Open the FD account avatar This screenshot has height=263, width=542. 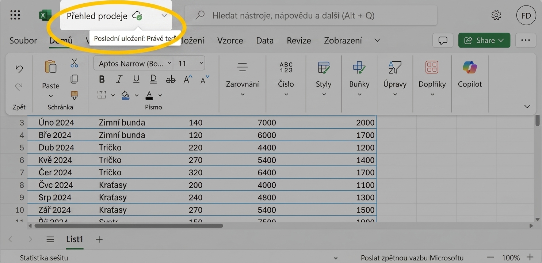(526, 15)
